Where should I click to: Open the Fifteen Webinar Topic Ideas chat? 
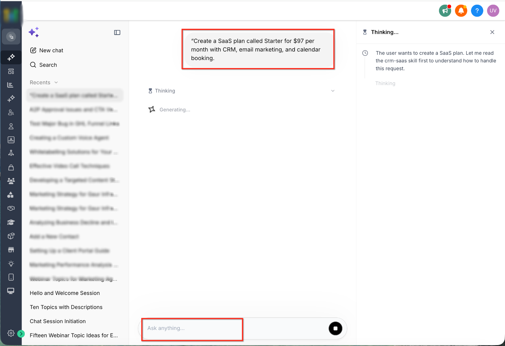(74, 335)
